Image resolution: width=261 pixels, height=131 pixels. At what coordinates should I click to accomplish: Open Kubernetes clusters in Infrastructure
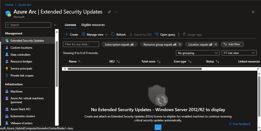[x=23, y=116]
